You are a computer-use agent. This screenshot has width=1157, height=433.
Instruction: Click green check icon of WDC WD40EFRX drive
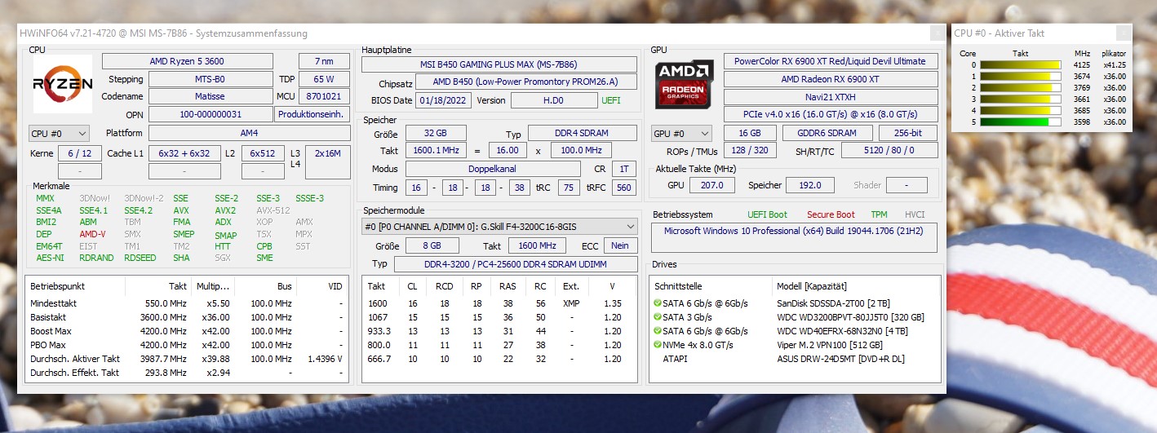pyautogui.click(x=658, y=330)
